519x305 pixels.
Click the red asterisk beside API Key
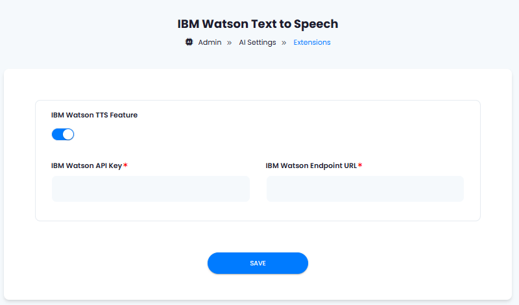pyautogui.click(x=125, y=165)
